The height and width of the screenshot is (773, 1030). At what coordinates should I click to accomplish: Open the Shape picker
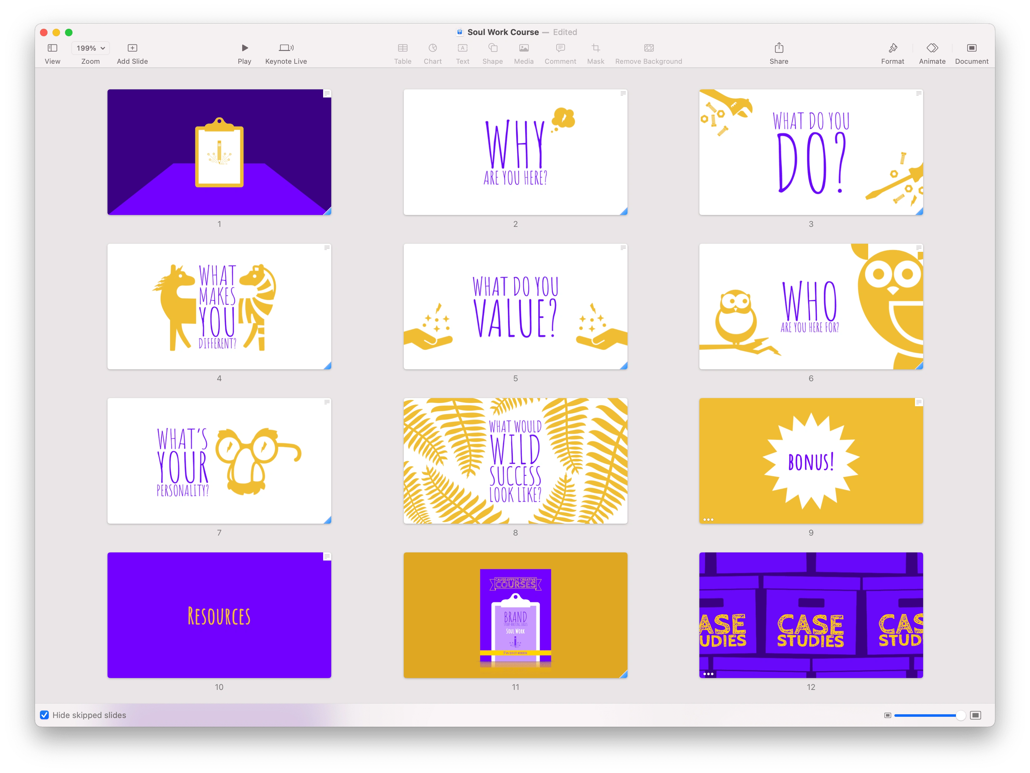point(492,48)
